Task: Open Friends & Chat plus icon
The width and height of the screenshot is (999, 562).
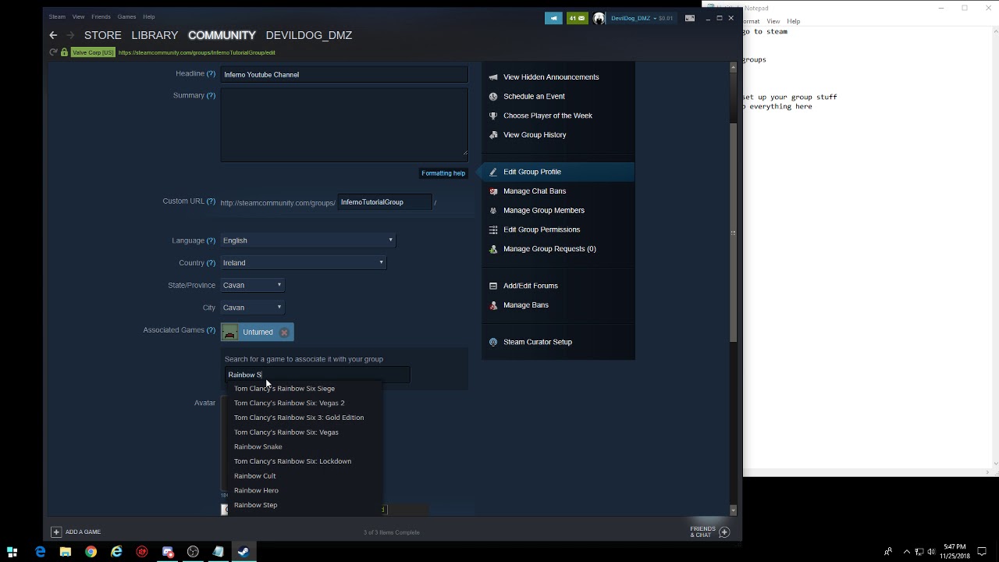Action: (x=723, y=532)
